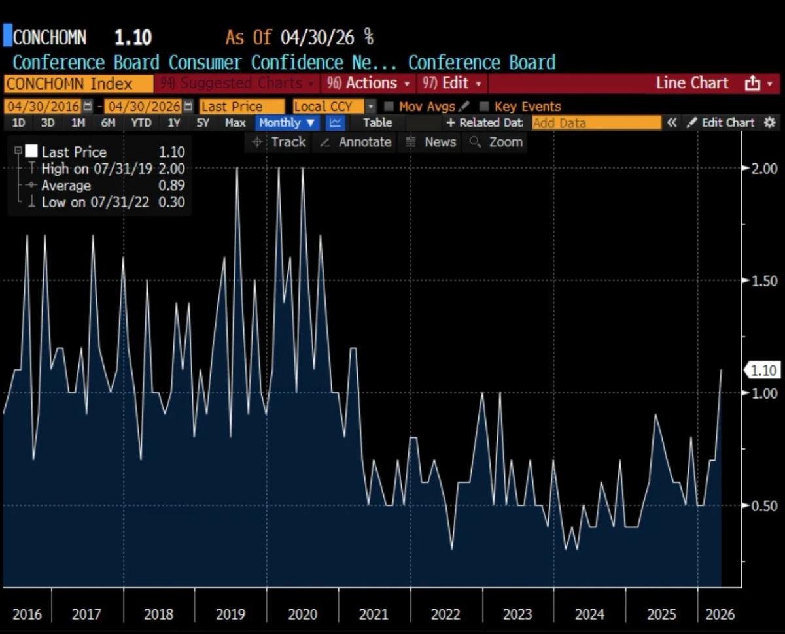The image size is (785, 634).
Task: Toggle the Key Events checkbox
Action: click(485, 106)
